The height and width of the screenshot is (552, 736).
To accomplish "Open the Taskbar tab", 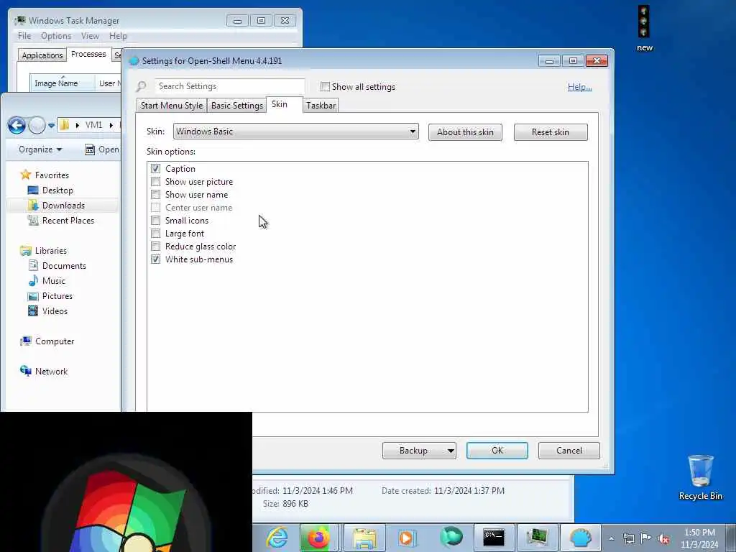I will (x=321, y=106).
